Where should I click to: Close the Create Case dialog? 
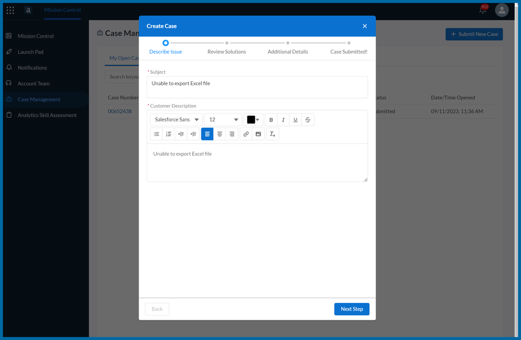pos(364,26)
